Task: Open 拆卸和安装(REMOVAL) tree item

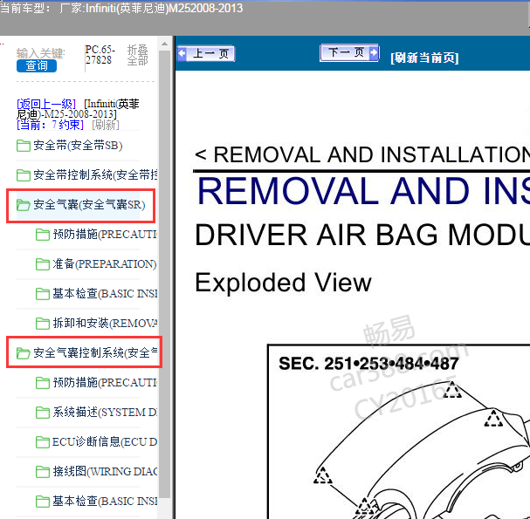Action: pyautogui.click(x=105, y=323)
